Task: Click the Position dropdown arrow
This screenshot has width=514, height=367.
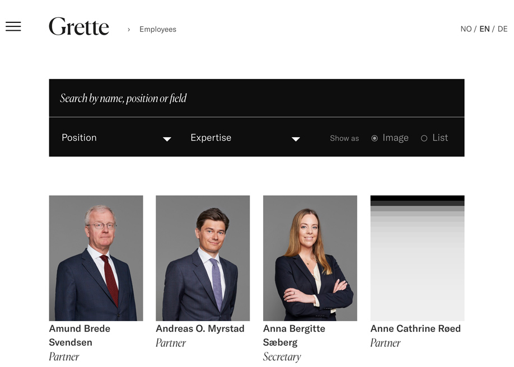Action: 167,139
